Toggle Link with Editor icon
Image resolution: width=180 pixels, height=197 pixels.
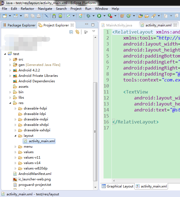[x=77, y=32]
